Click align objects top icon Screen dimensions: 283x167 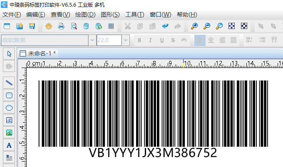[274, 40]
